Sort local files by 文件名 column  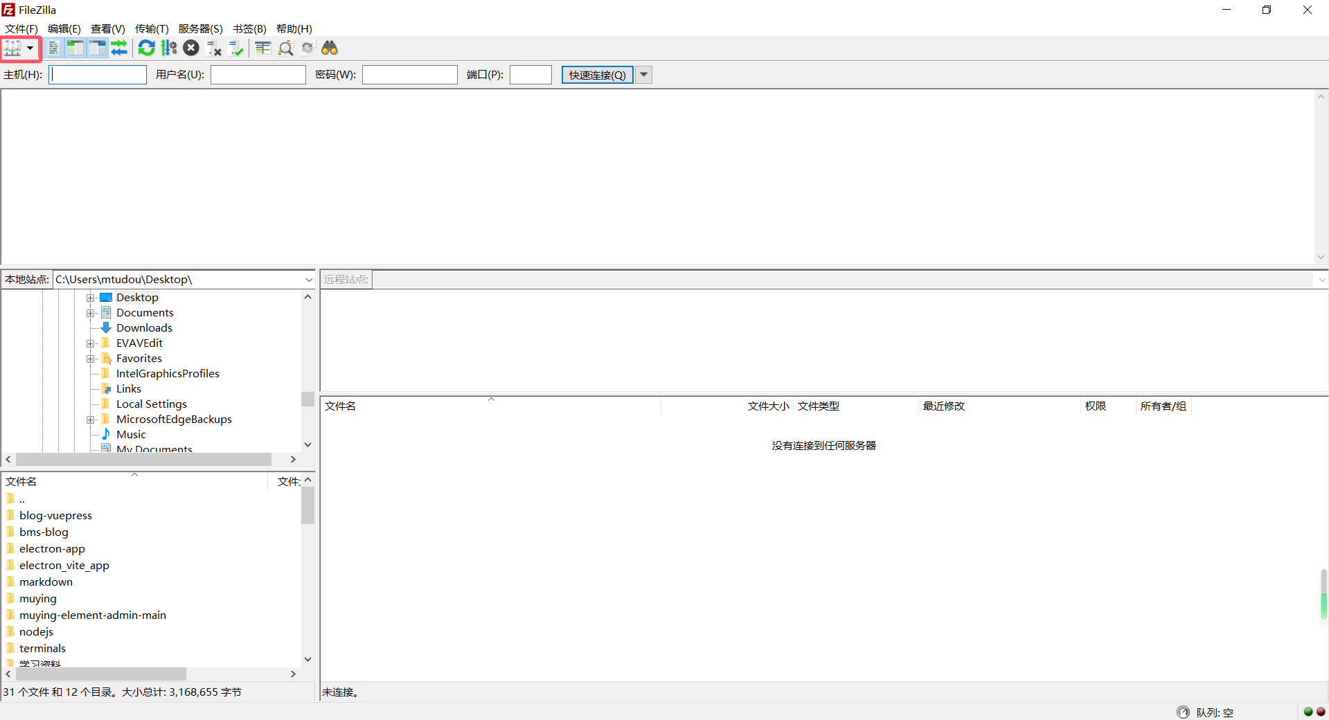135,482
